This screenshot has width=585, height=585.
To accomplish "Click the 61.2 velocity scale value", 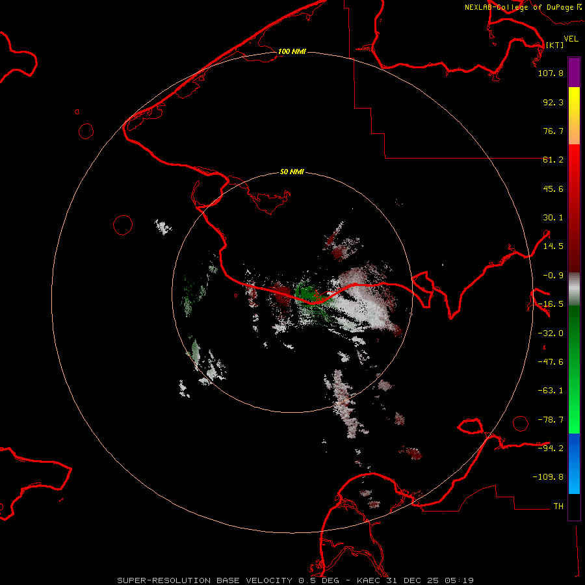I will point(553,160).
